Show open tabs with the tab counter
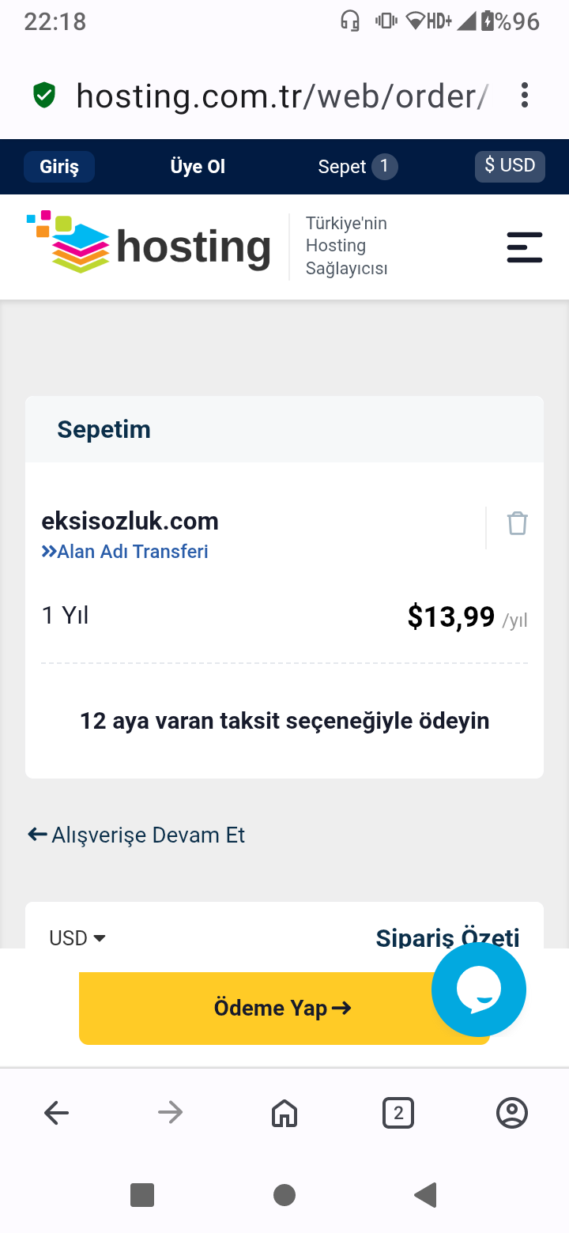This screenshot has width=569, height=1233. coord(398,1113)
